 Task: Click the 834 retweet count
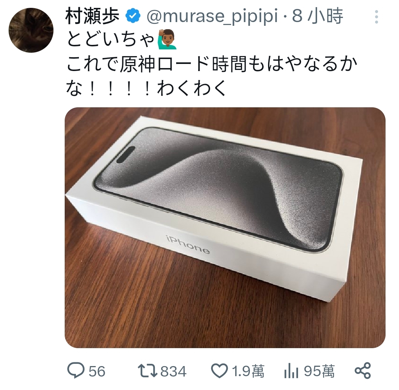coord(174,371)
